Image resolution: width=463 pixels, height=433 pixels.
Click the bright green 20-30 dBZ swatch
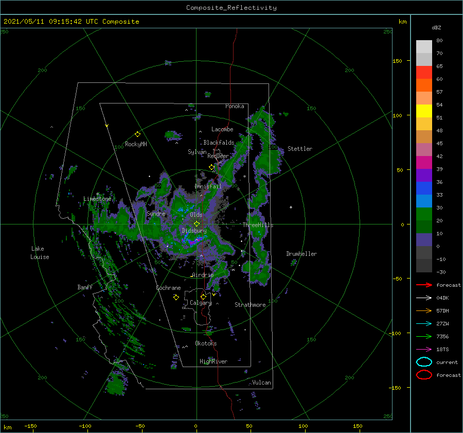click(x=424, y=214)
